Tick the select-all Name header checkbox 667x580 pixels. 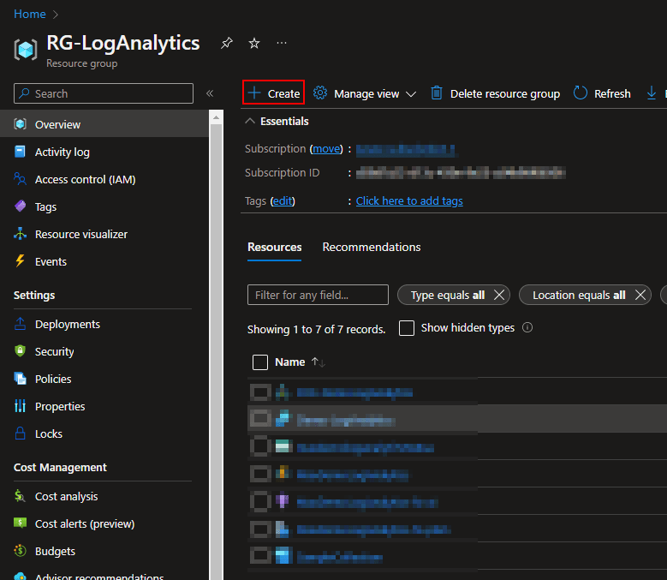pos(260,362)
